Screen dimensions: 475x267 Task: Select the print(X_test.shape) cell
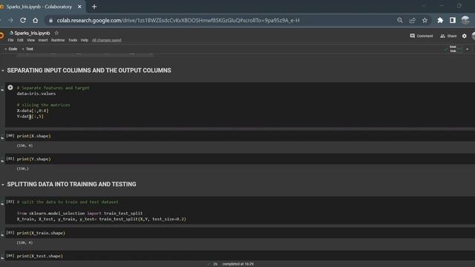240,256
